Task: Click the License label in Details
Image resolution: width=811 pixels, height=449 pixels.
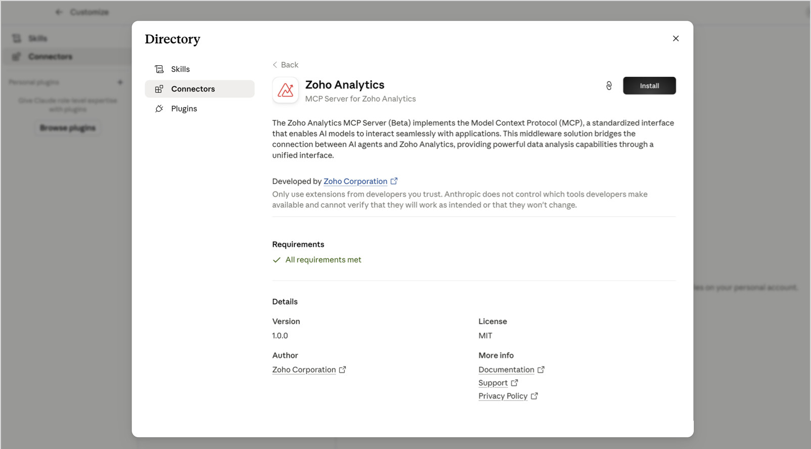Action: (493, 322)
